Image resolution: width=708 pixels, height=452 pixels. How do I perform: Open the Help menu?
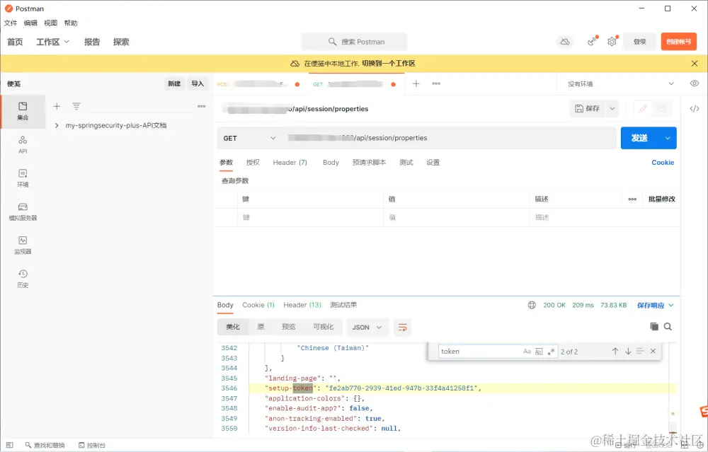pos(70,23)
